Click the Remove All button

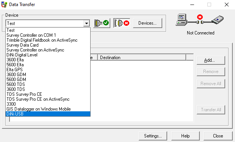coord(211,84)
